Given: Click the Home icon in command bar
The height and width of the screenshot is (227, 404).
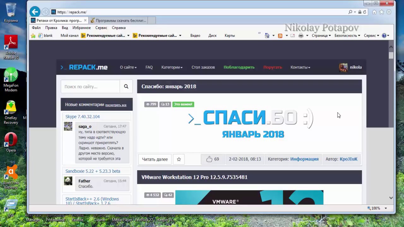Looking at the screenshot, I should click(267, 36).
